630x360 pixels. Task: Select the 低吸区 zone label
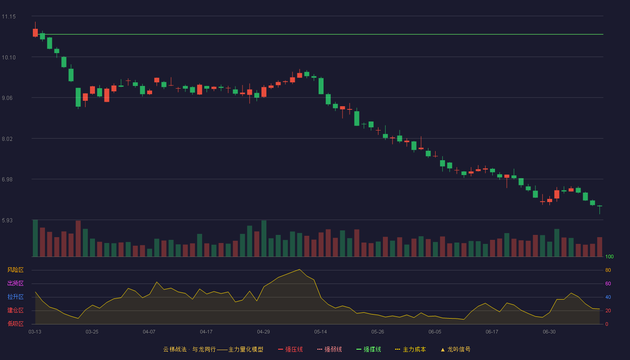(x=15, y=324)
